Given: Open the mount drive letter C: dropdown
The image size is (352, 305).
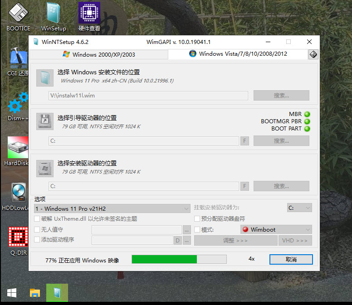Looking at the screenshot, I should coord(299,208).
